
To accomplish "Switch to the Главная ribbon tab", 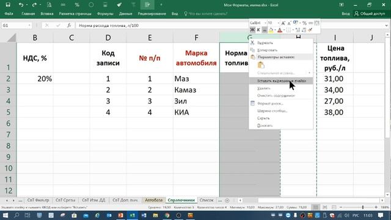I will [x=28, y=13].
